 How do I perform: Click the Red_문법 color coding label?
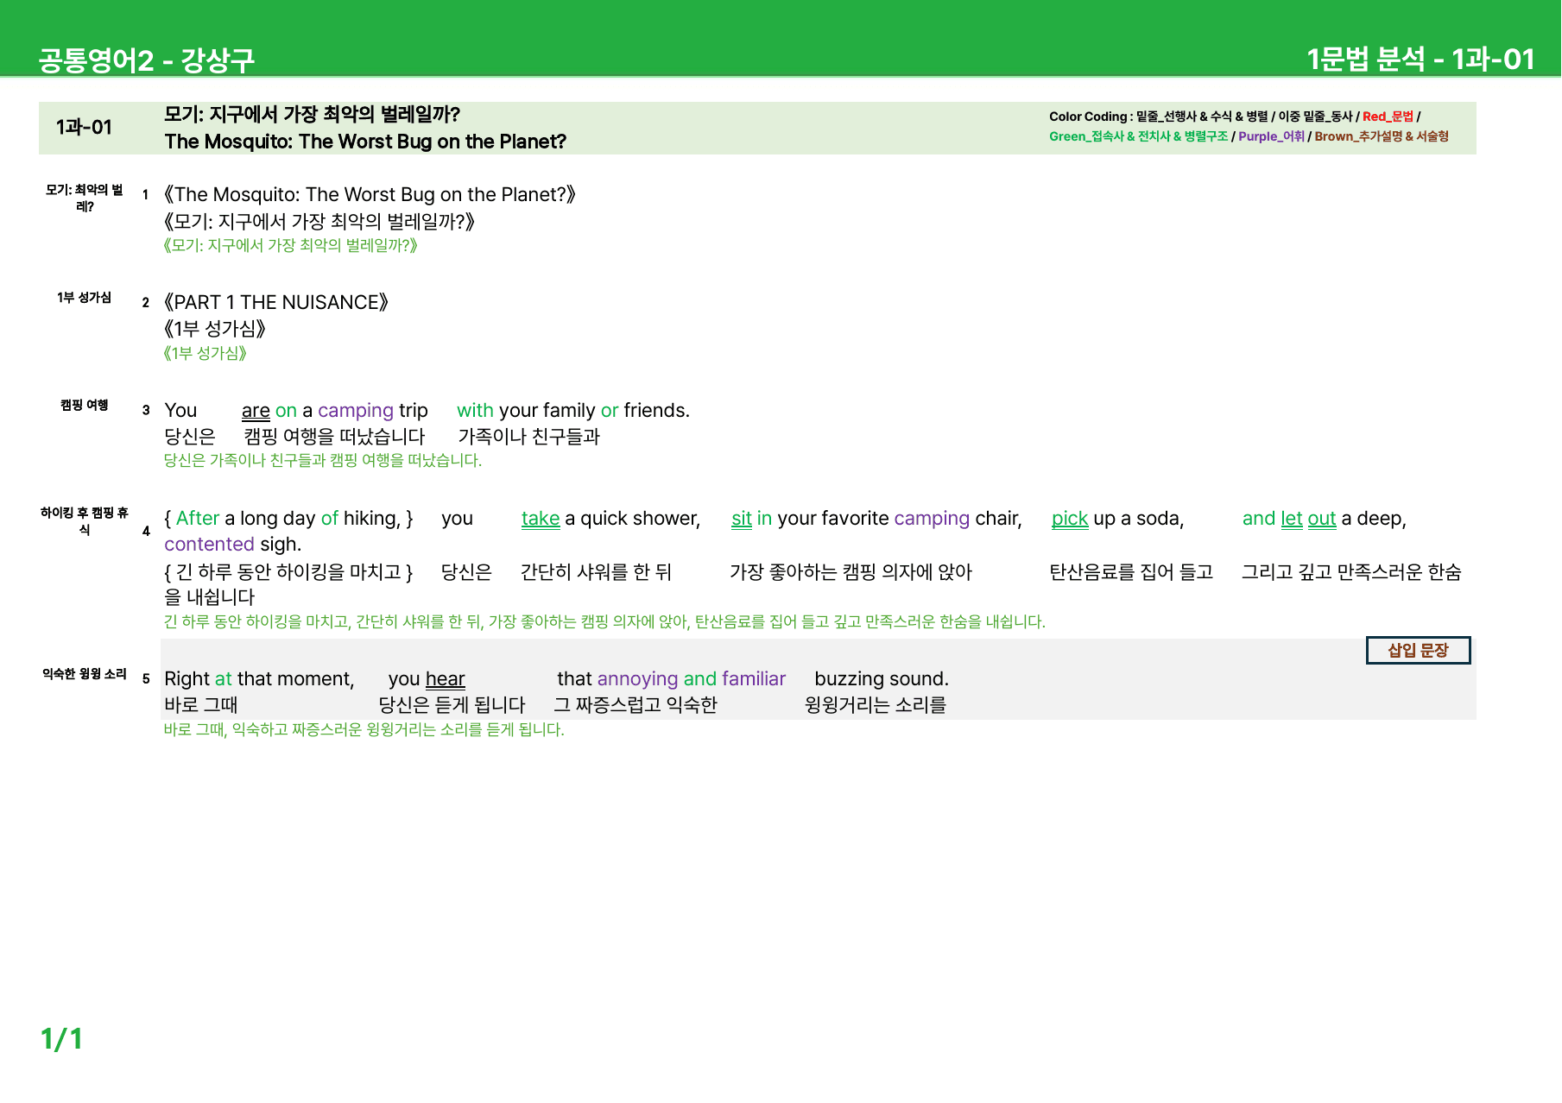(1388, 117)
